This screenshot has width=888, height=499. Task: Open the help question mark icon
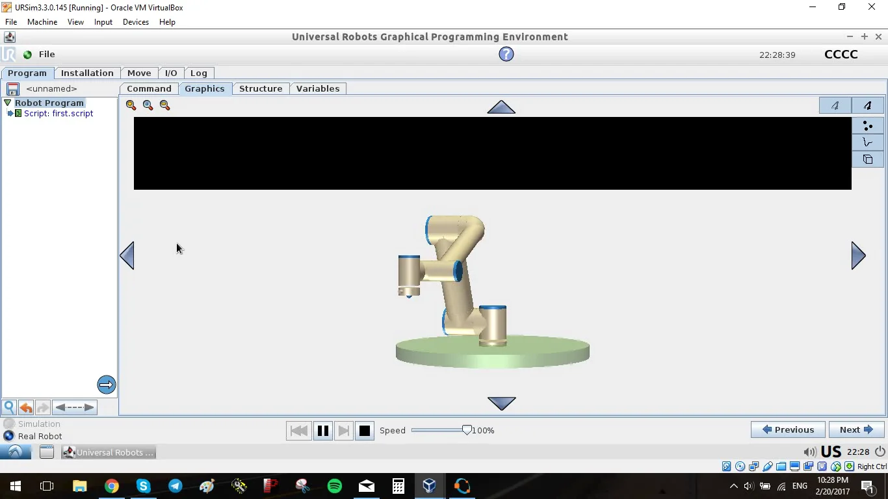(x=506, y=55)
